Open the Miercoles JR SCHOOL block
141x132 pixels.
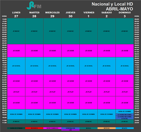52,66
